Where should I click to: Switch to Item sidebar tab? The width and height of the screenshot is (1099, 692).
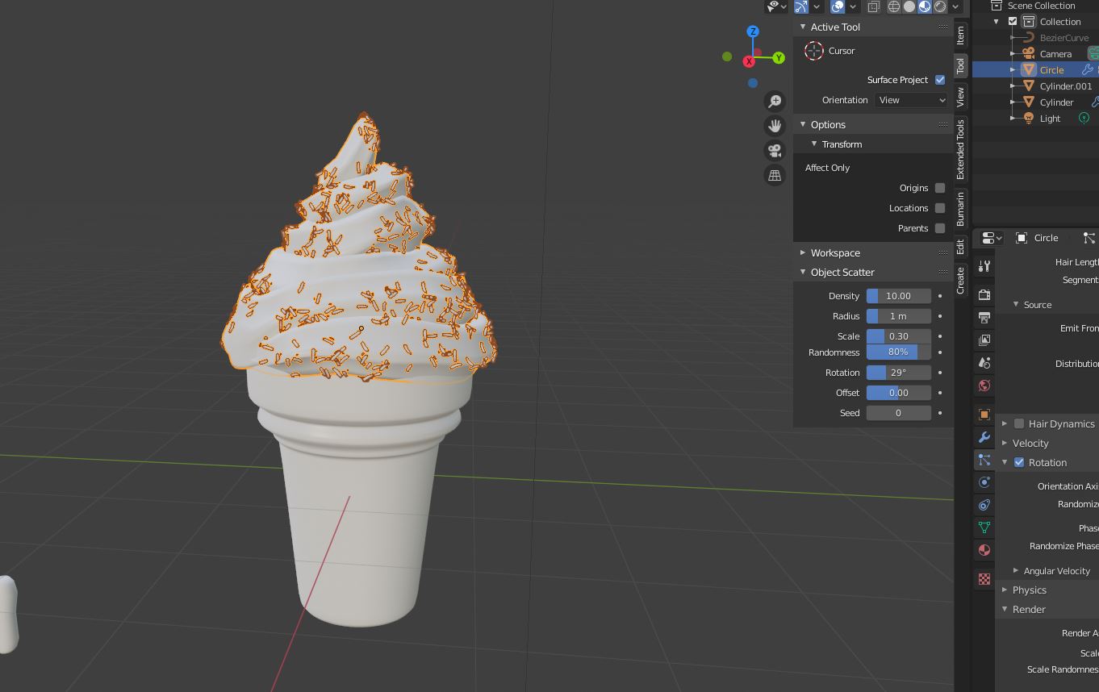(960, 35)
